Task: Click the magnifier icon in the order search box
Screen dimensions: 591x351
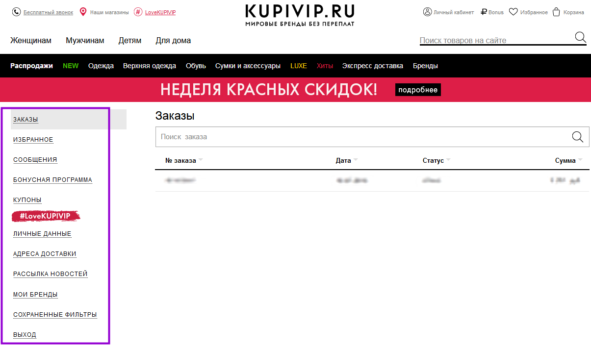Action: tap(578, 137)
